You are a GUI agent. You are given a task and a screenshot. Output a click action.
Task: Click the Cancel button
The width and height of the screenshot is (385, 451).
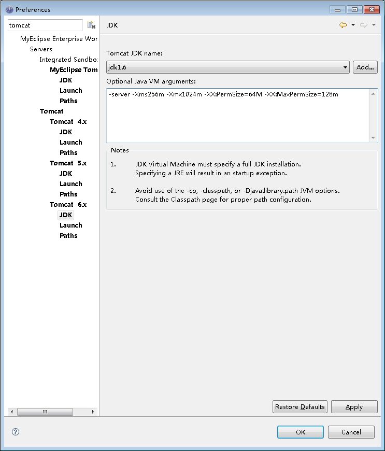pos(351,432)
